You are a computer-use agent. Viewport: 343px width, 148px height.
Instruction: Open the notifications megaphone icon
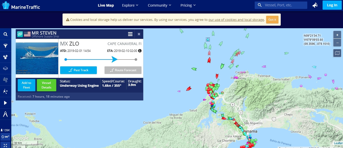tap(315, 5)
